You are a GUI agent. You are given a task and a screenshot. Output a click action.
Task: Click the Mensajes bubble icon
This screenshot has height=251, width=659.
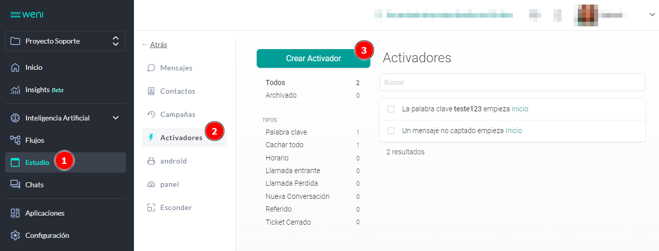pyautogui.click(x=151, y=68)
